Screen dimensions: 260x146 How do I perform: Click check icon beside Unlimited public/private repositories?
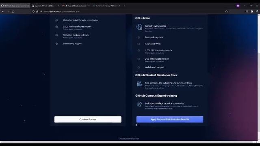[x=56, y=20]
